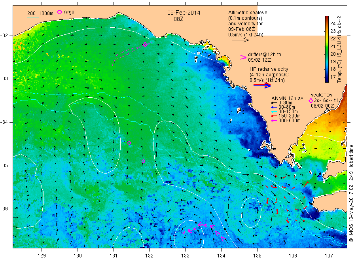Click the magenta sealCTDs diamond symbol
Screen dimensions: 356x261
click(x=311, y=100)
